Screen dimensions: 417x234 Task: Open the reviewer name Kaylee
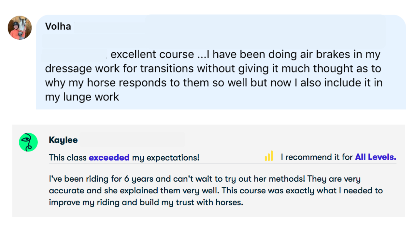pyautogui.click(x=63, y=140)
